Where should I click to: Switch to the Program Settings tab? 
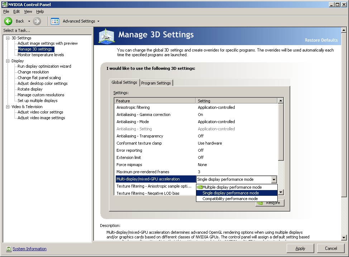pyautogui.click(x=156, y=83)
